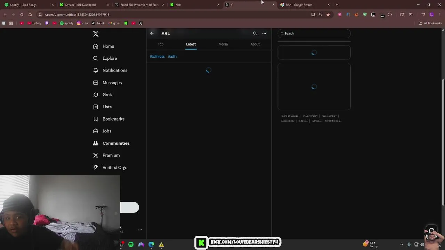The image size is (445, 250).
Task: Open Messages in the sidebar
Action: (x=107, y=83)
